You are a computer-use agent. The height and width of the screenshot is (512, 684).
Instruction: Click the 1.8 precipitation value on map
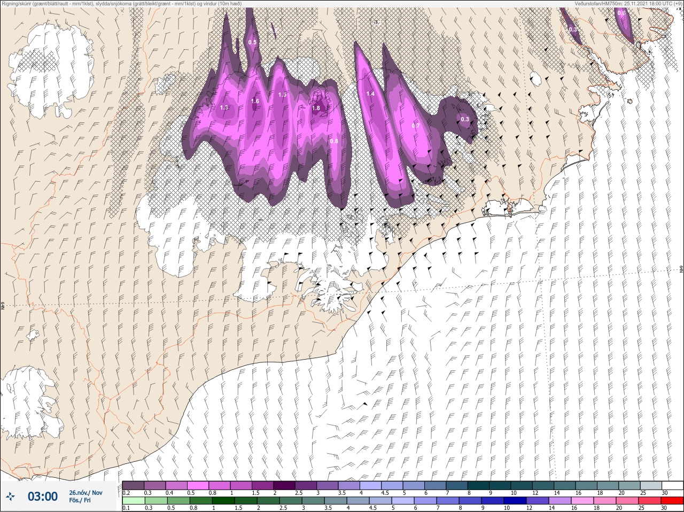tap(316, 108)
